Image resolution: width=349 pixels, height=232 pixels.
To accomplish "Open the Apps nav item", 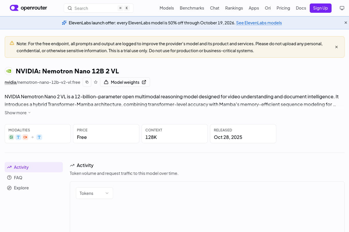I will (x=254, y=8).
